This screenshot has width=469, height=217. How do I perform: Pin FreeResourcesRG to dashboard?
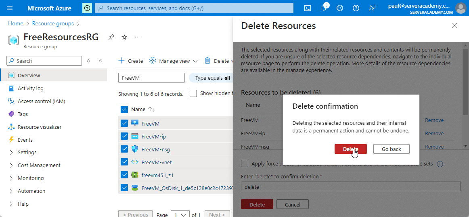coord(111,37)
